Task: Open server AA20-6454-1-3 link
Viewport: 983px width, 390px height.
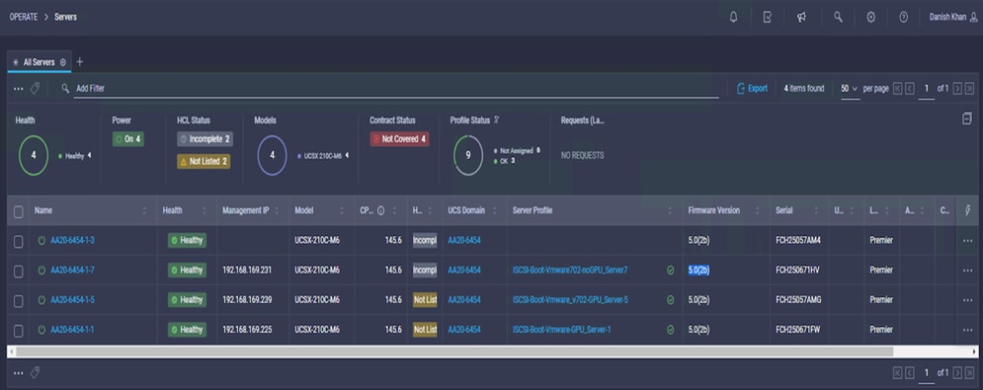Action: click(x=73, y=240)
